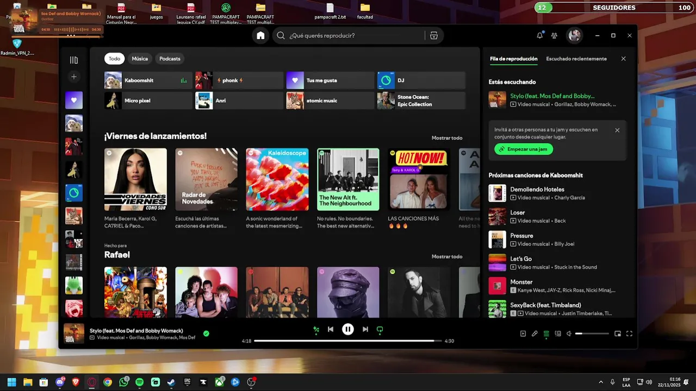This screenshot has width=696, height=391.
Task: Open Mostrar todo for Viernes de lanzamientos
Action: point(447,138)
